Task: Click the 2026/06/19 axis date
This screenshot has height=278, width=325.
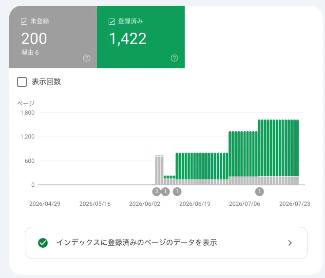Action: [195, 204]
